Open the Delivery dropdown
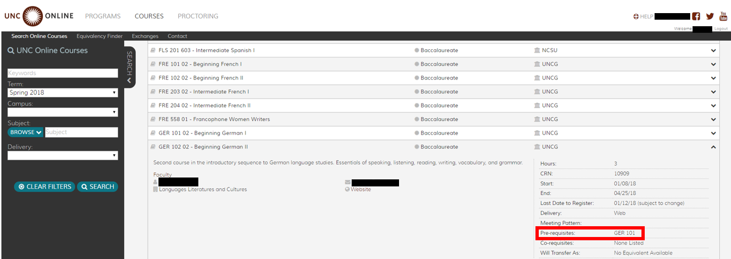 point(62,155)
